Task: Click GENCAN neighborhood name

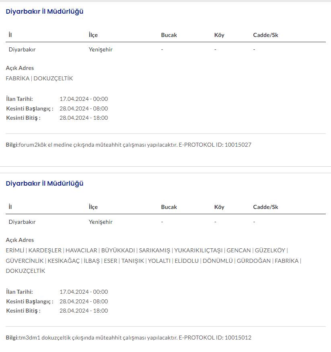Action: point(238,250)
